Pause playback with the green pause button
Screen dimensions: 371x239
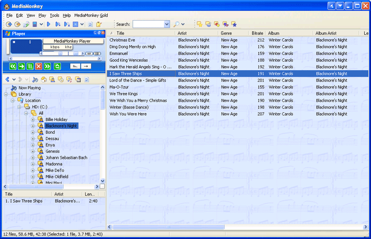point(30,66)
